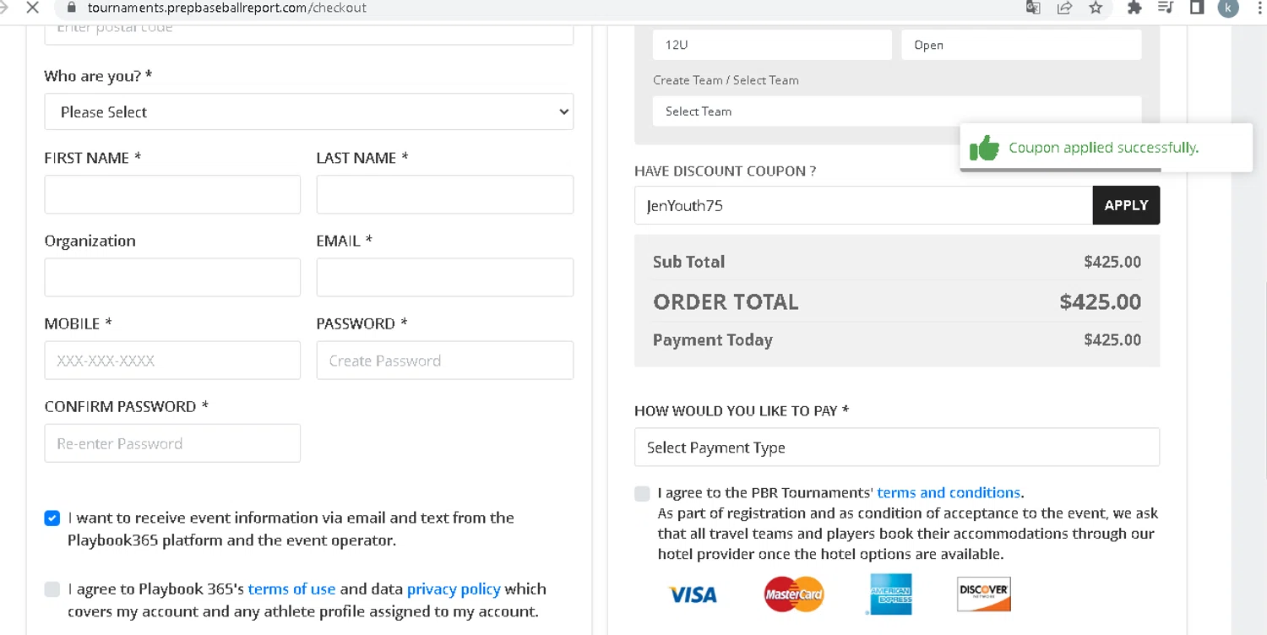Screen dimensions: 1267x635
Task: Open the PBR terms and conditions link
Action: point(949,492)
